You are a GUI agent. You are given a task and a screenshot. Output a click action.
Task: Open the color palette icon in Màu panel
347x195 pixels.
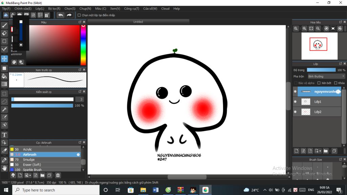[x=14, y=62]
